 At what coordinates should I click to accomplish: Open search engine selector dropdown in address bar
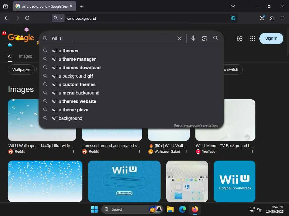coord(58,18)
